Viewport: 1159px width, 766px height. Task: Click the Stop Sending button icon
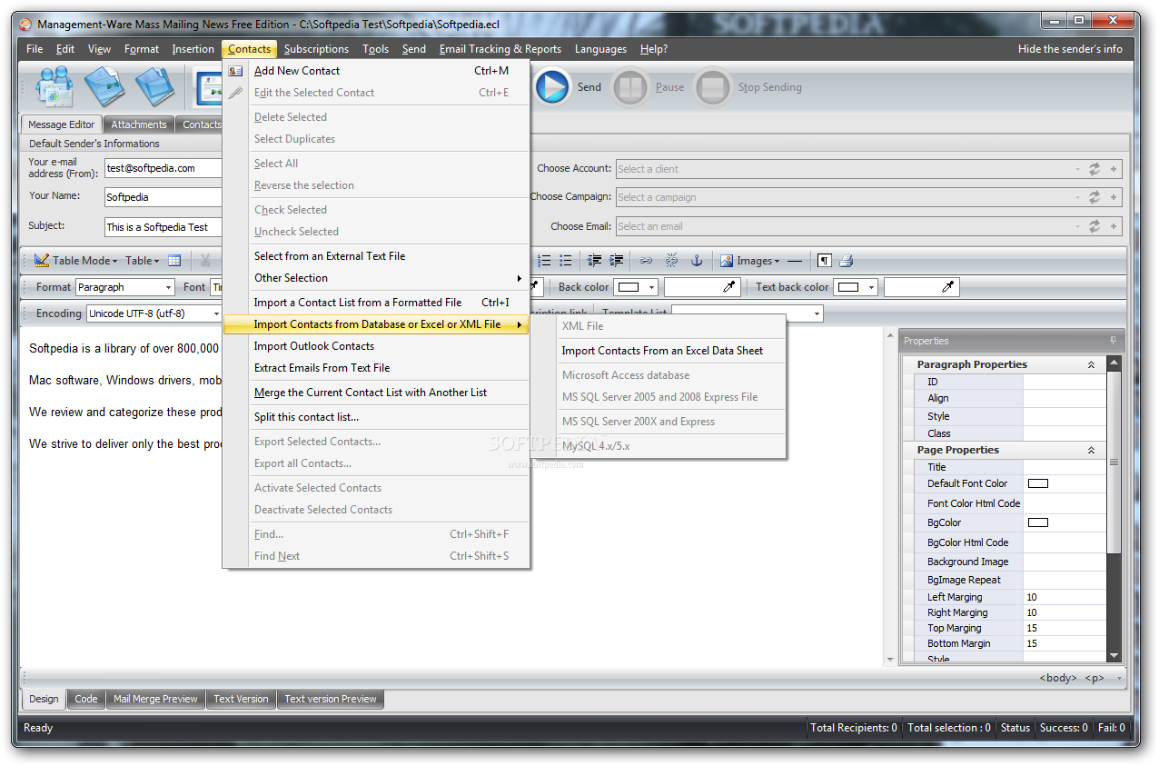pyautogui.click(x=713, y=88)
